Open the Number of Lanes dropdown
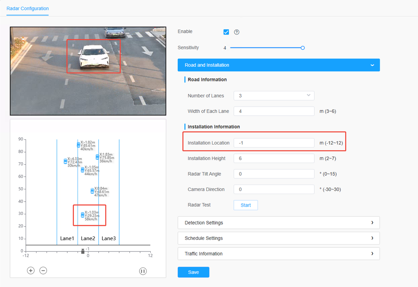The width and height of the screenshot is (418, 287). click(274, 96)
